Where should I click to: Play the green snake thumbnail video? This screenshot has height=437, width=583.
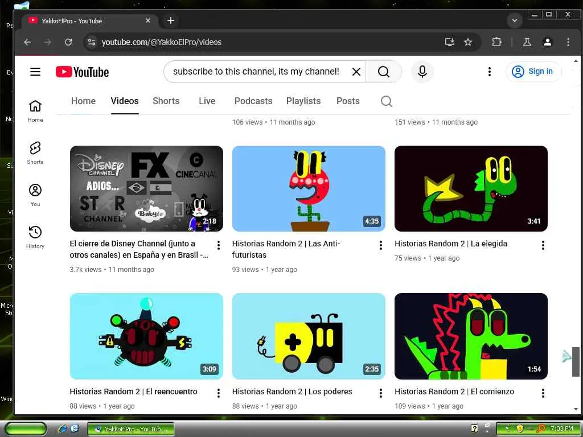tap(471, 188)
